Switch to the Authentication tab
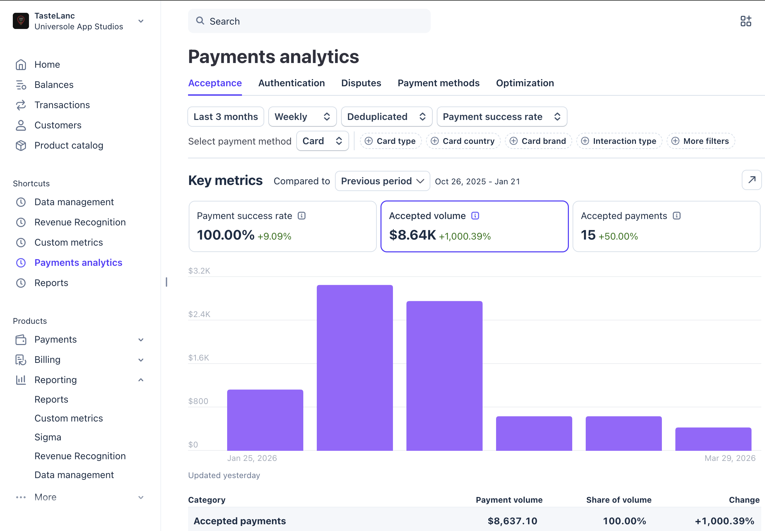 [x=292, y=83]
